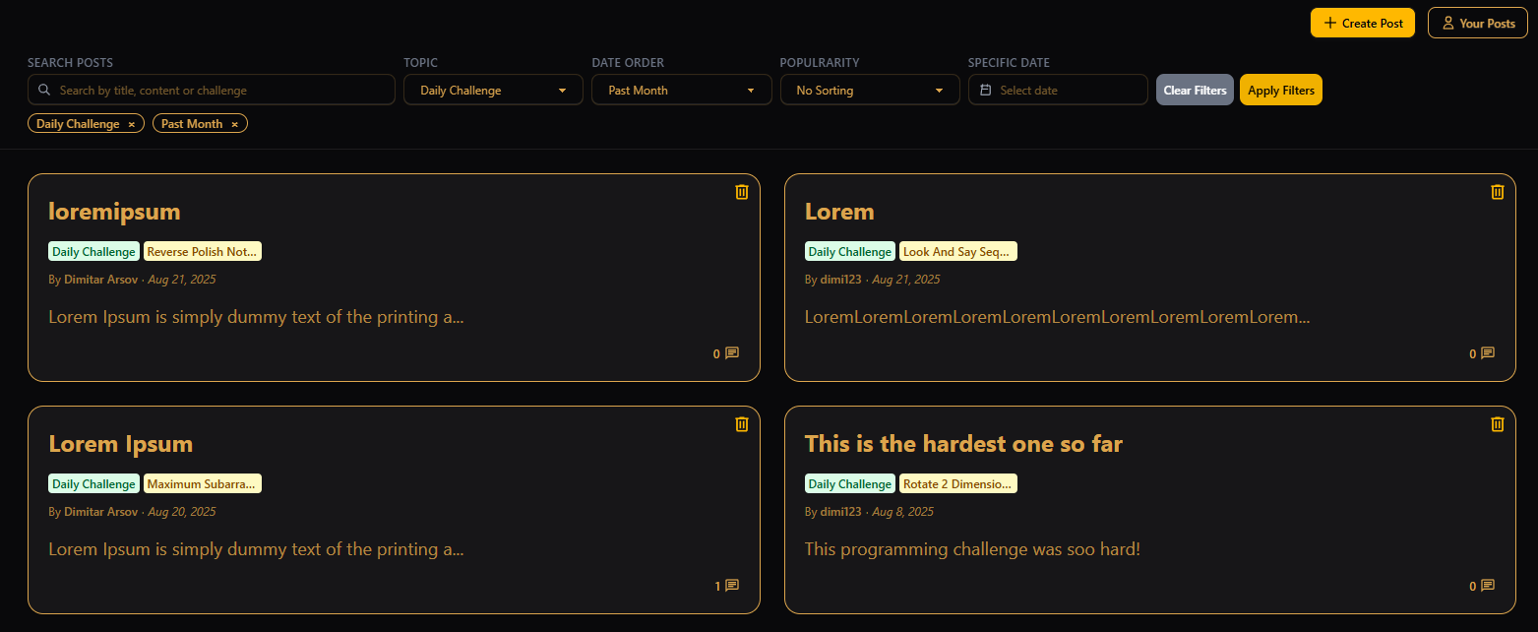
Task: Open comments icon on the 'loremipsum' post
Action: pos(732,353)
